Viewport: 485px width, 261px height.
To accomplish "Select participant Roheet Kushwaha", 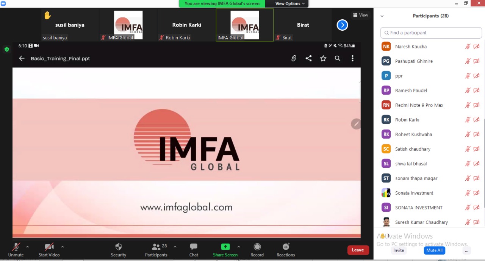I will [x=413, y=134].
